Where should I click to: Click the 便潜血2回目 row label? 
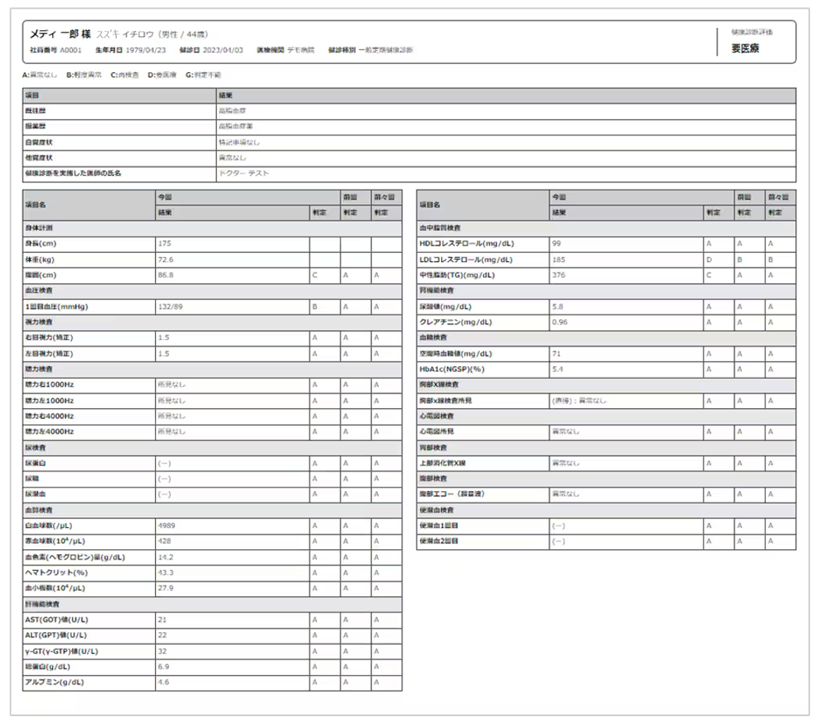[439, 541]
